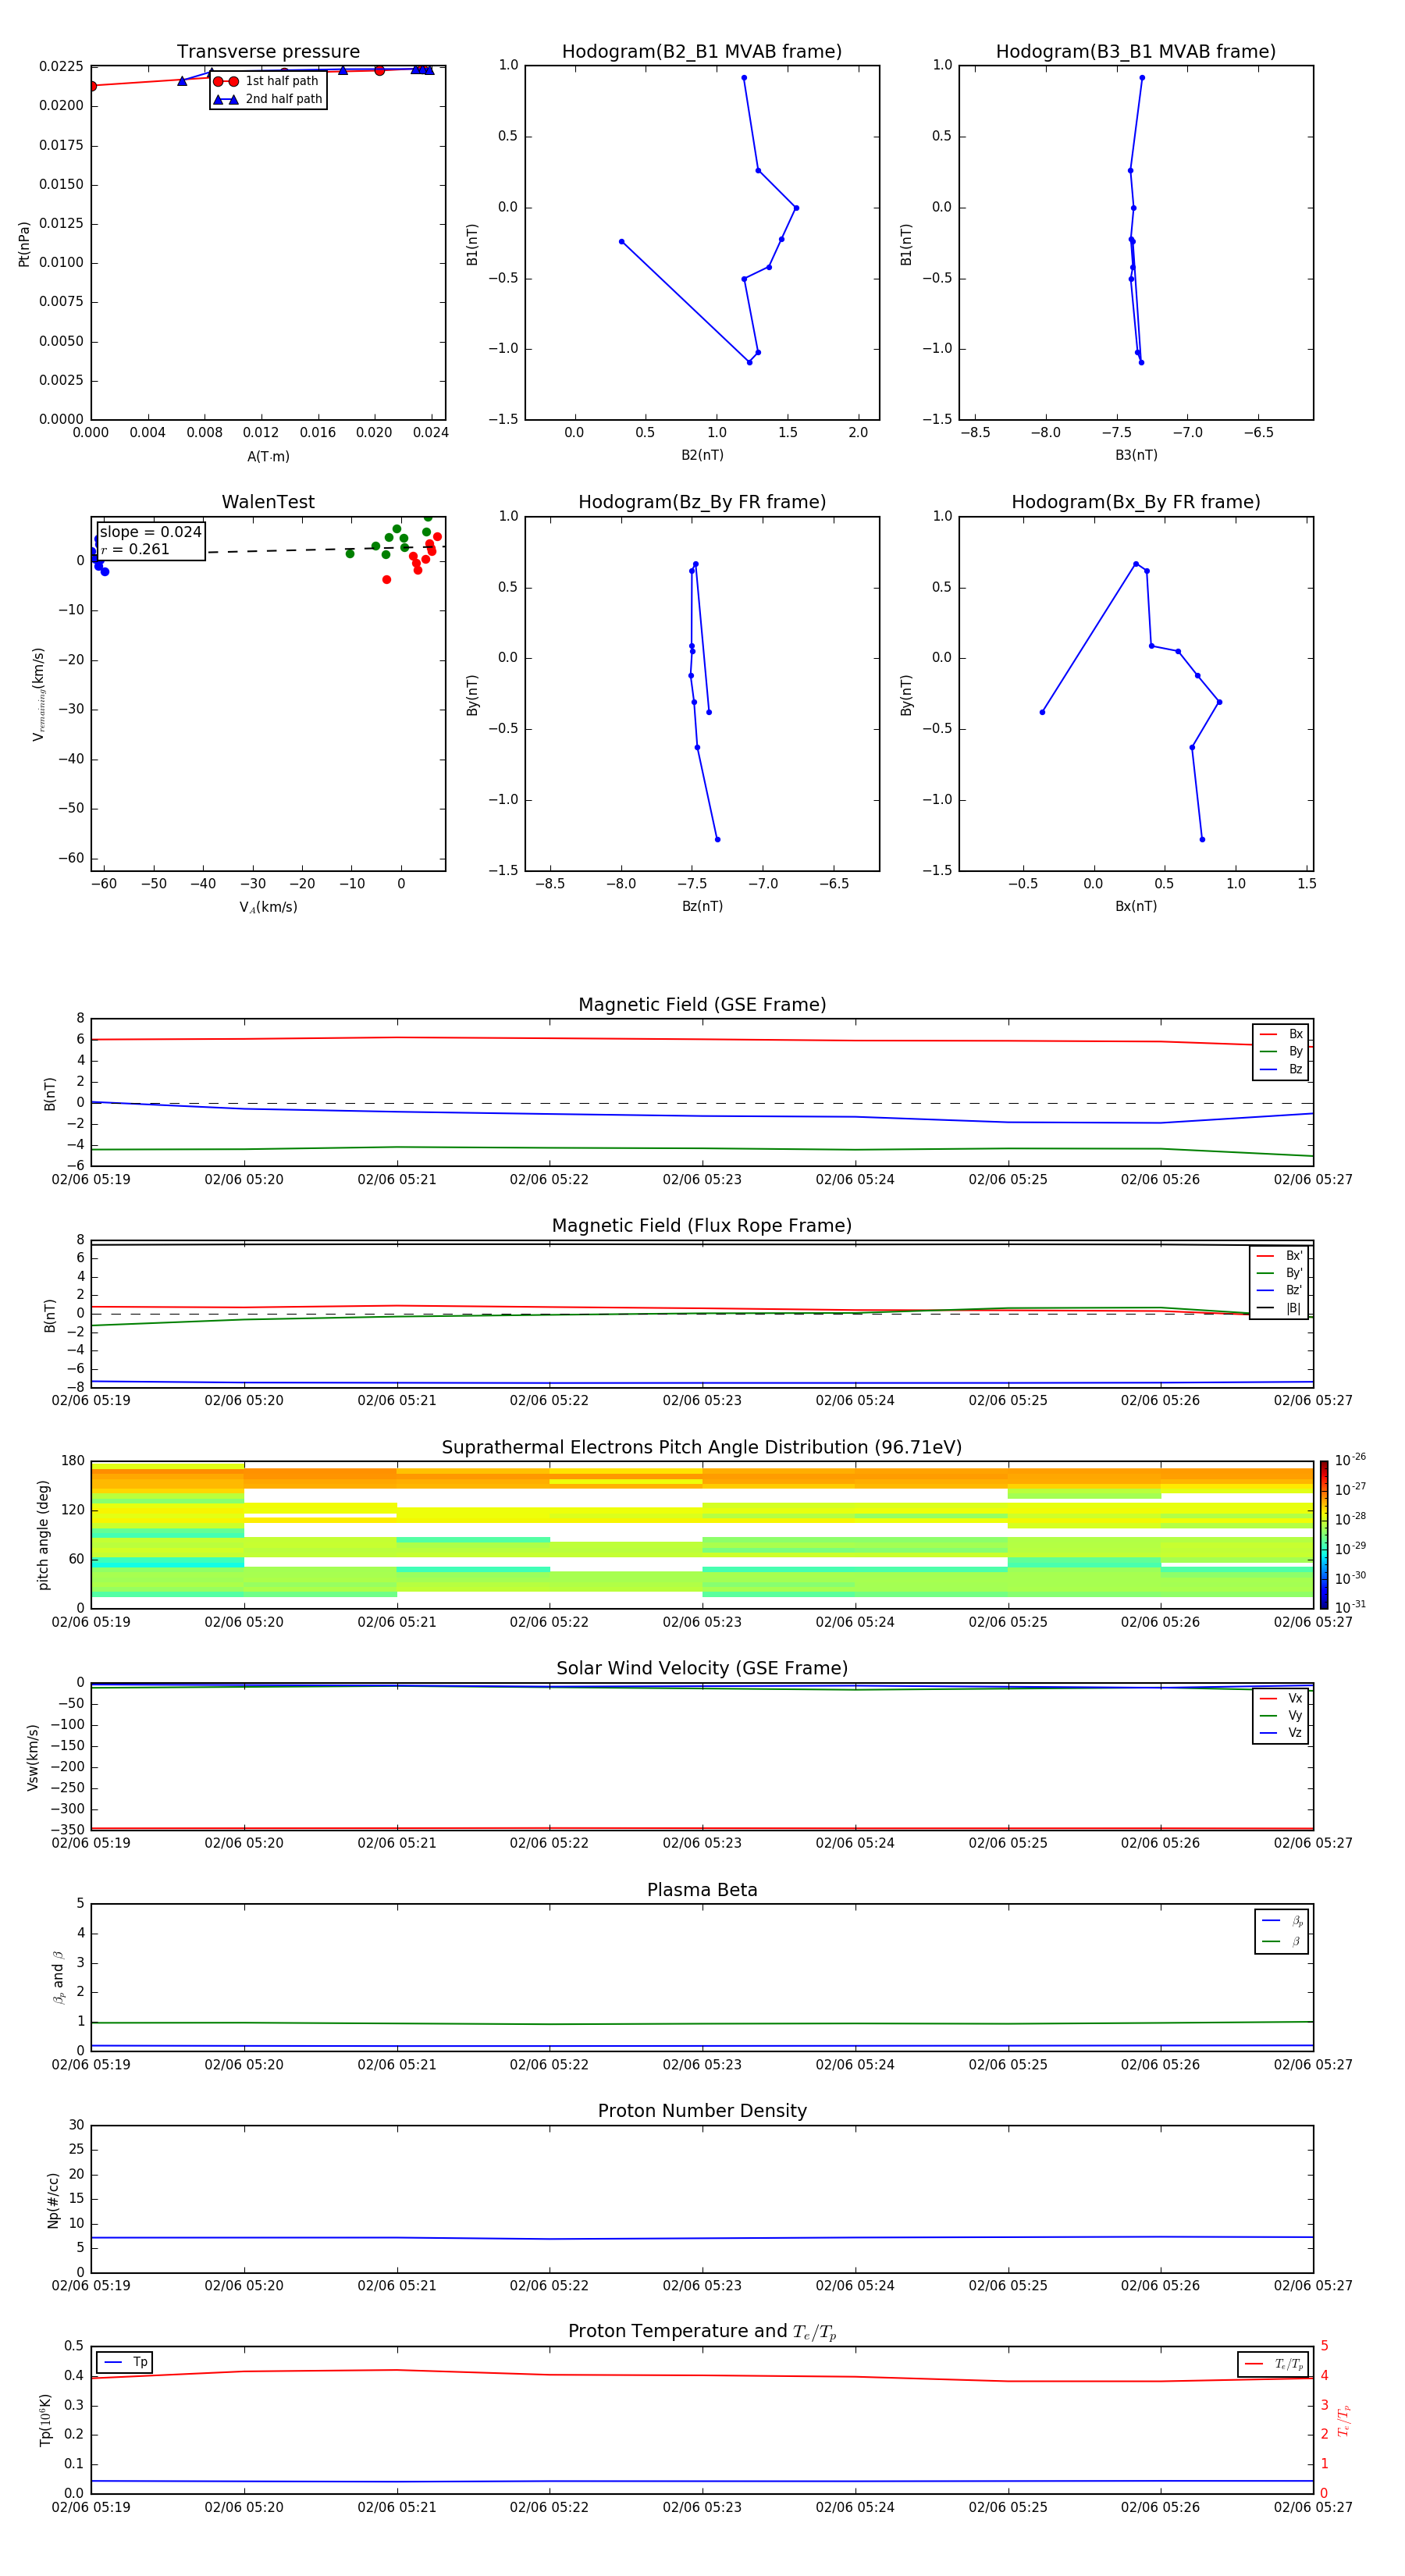The height and width of the screenshot is (2576, 1405).
Task: Click the 'Bx(nT)' x-axis label
Action: (1136, 906)
